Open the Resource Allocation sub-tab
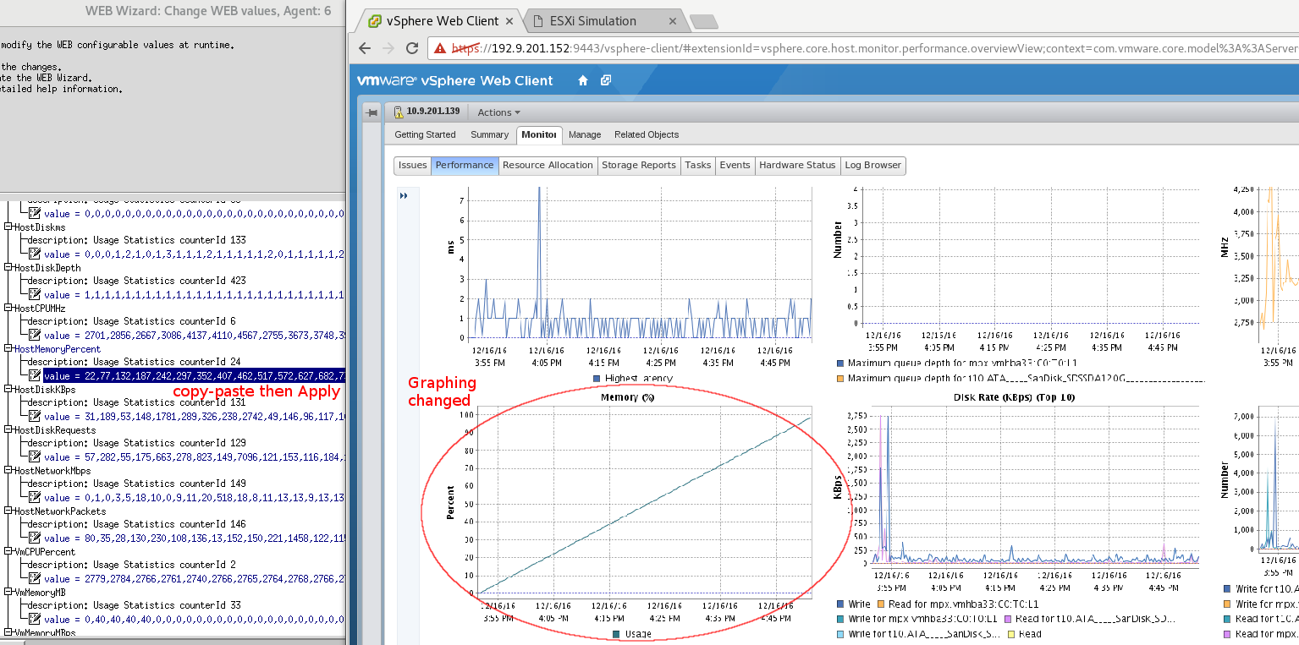This screenshot has width=1299, height=645. click(548, 165)
